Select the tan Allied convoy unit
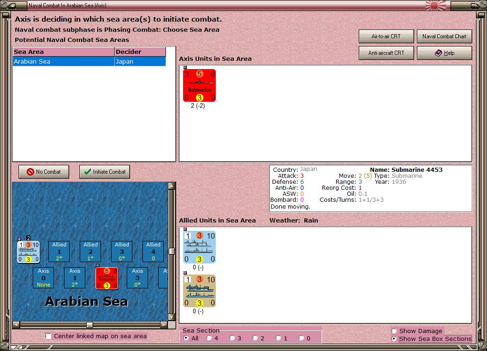The image size is (487, 351). [199, 291]
